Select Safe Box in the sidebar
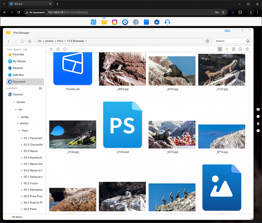The image size is (262, 223). pos(18,75)
